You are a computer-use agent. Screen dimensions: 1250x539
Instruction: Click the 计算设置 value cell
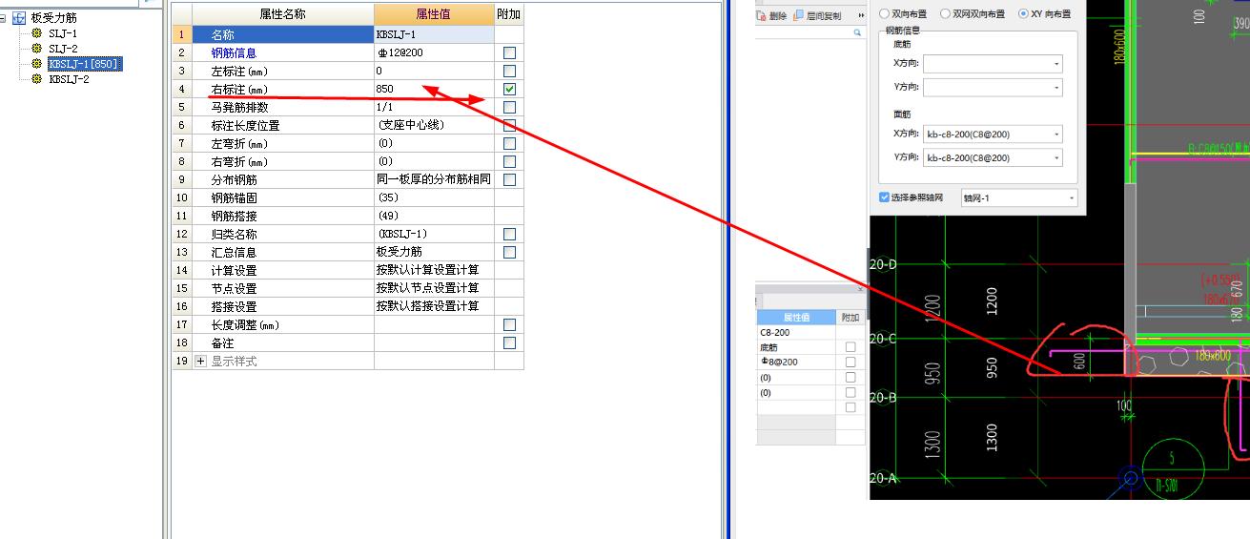point(434,270)
